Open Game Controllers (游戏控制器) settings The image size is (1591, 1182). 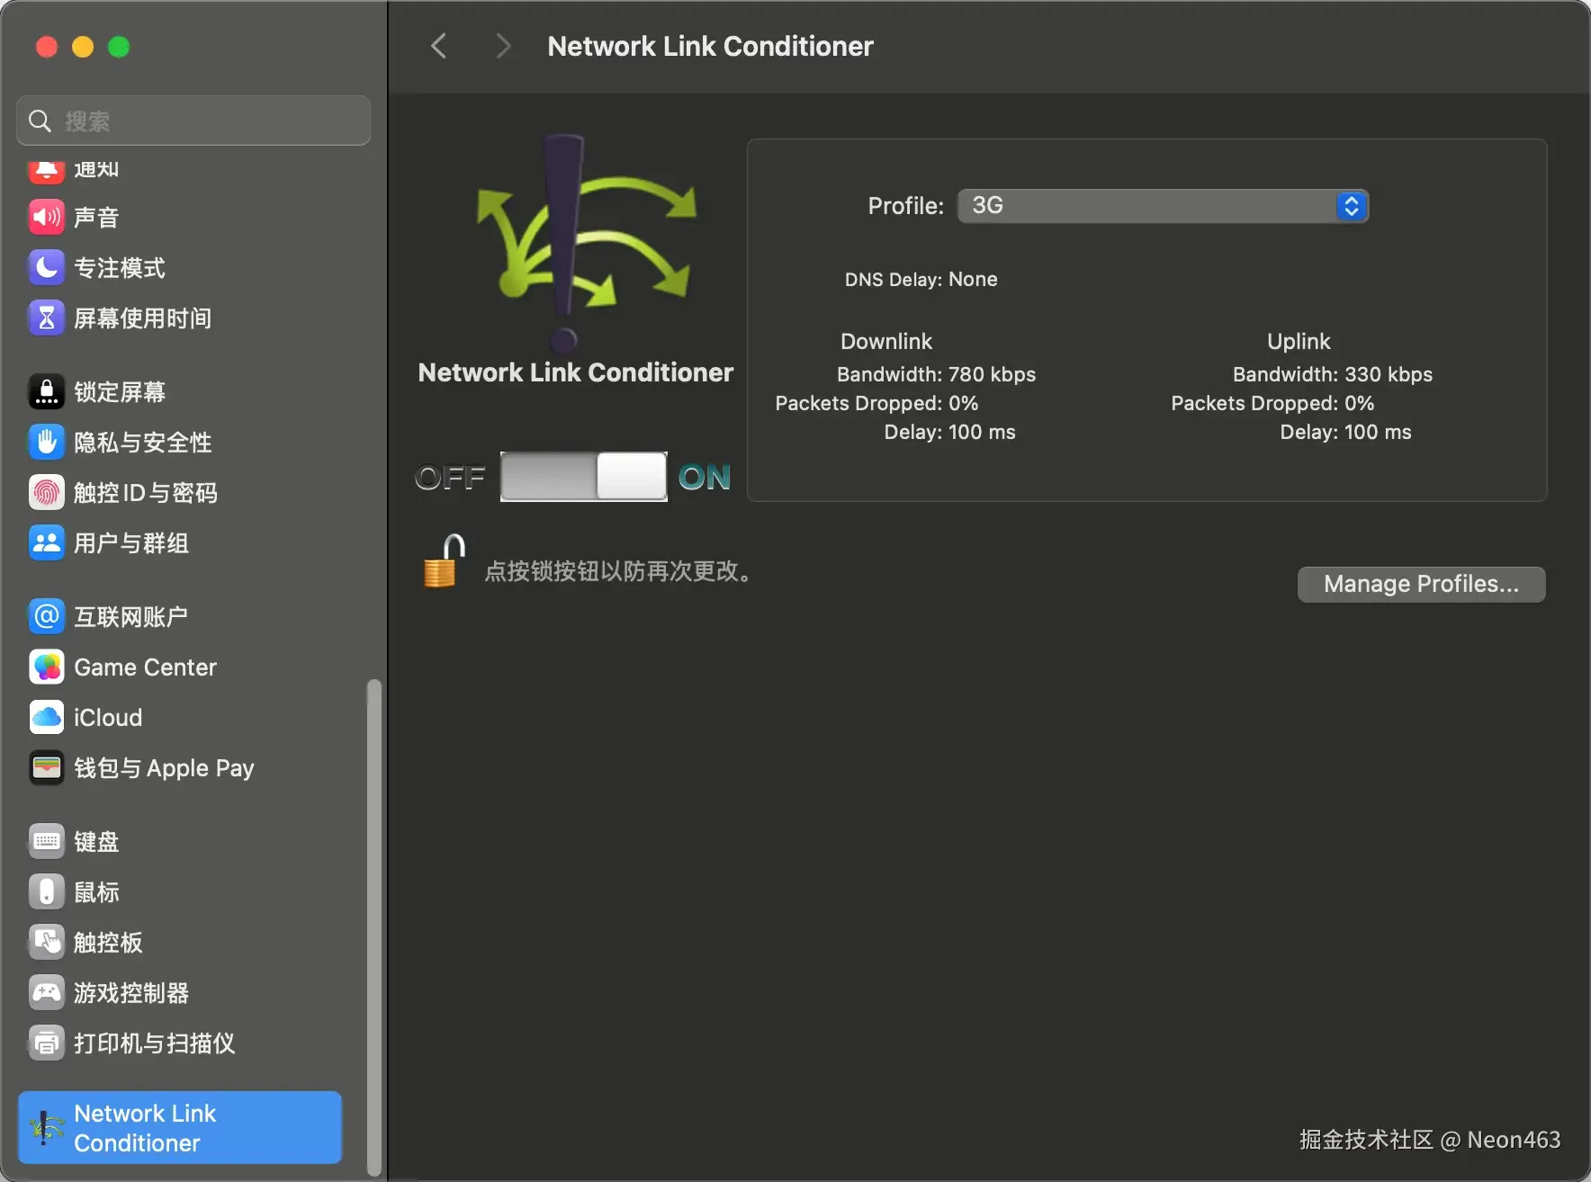point(180,992)
